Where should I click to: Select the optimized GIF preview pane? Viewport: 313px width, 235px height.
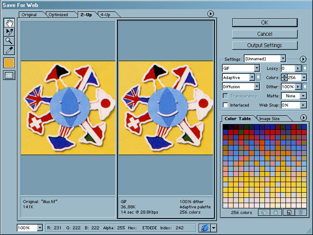pyautogui.click(x=166, y=108)
